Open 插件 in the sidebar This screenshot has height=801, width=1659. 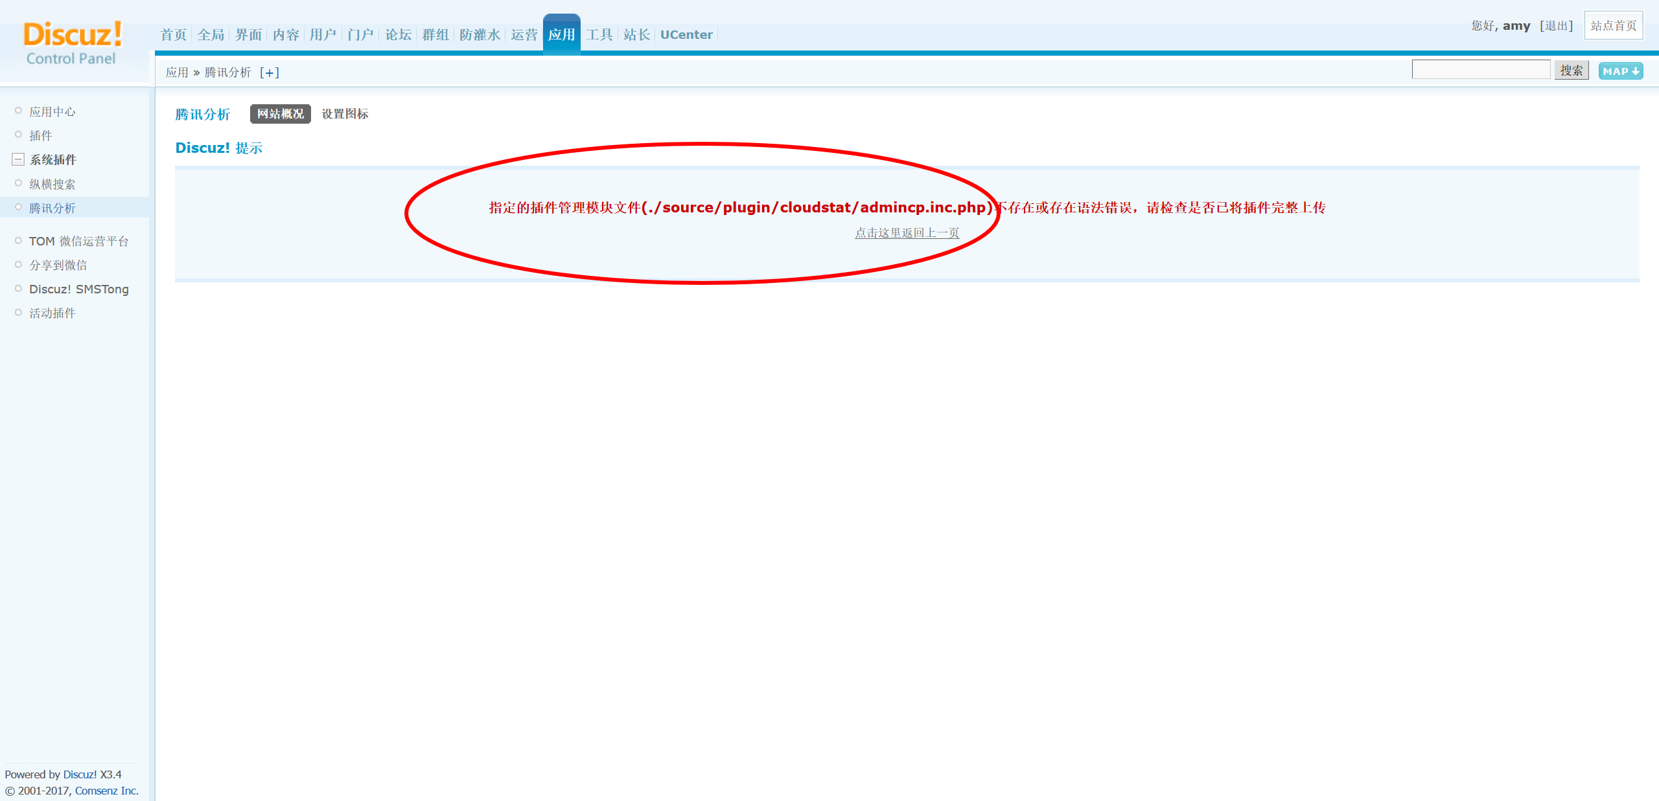(x=40, y=136)
